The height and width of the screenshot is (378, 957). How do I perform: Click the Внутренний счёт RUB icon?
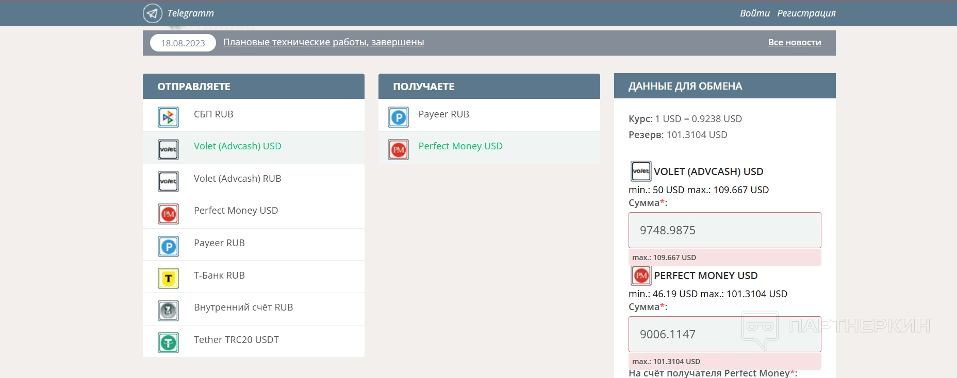(x=168, y=311)
